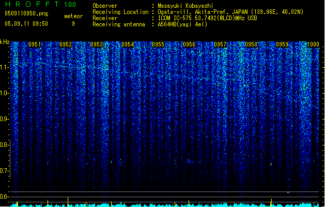
Task: Click the 0957 time marker label
Action: click(x=220, y=45)
